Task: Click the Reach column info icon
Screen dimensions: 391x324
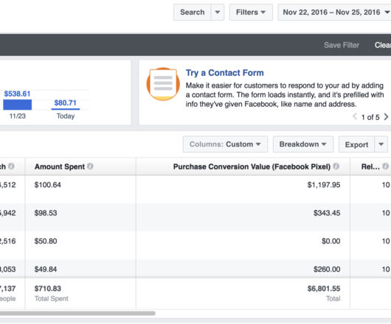Action: pyautogui.click(x=11, y=166)
